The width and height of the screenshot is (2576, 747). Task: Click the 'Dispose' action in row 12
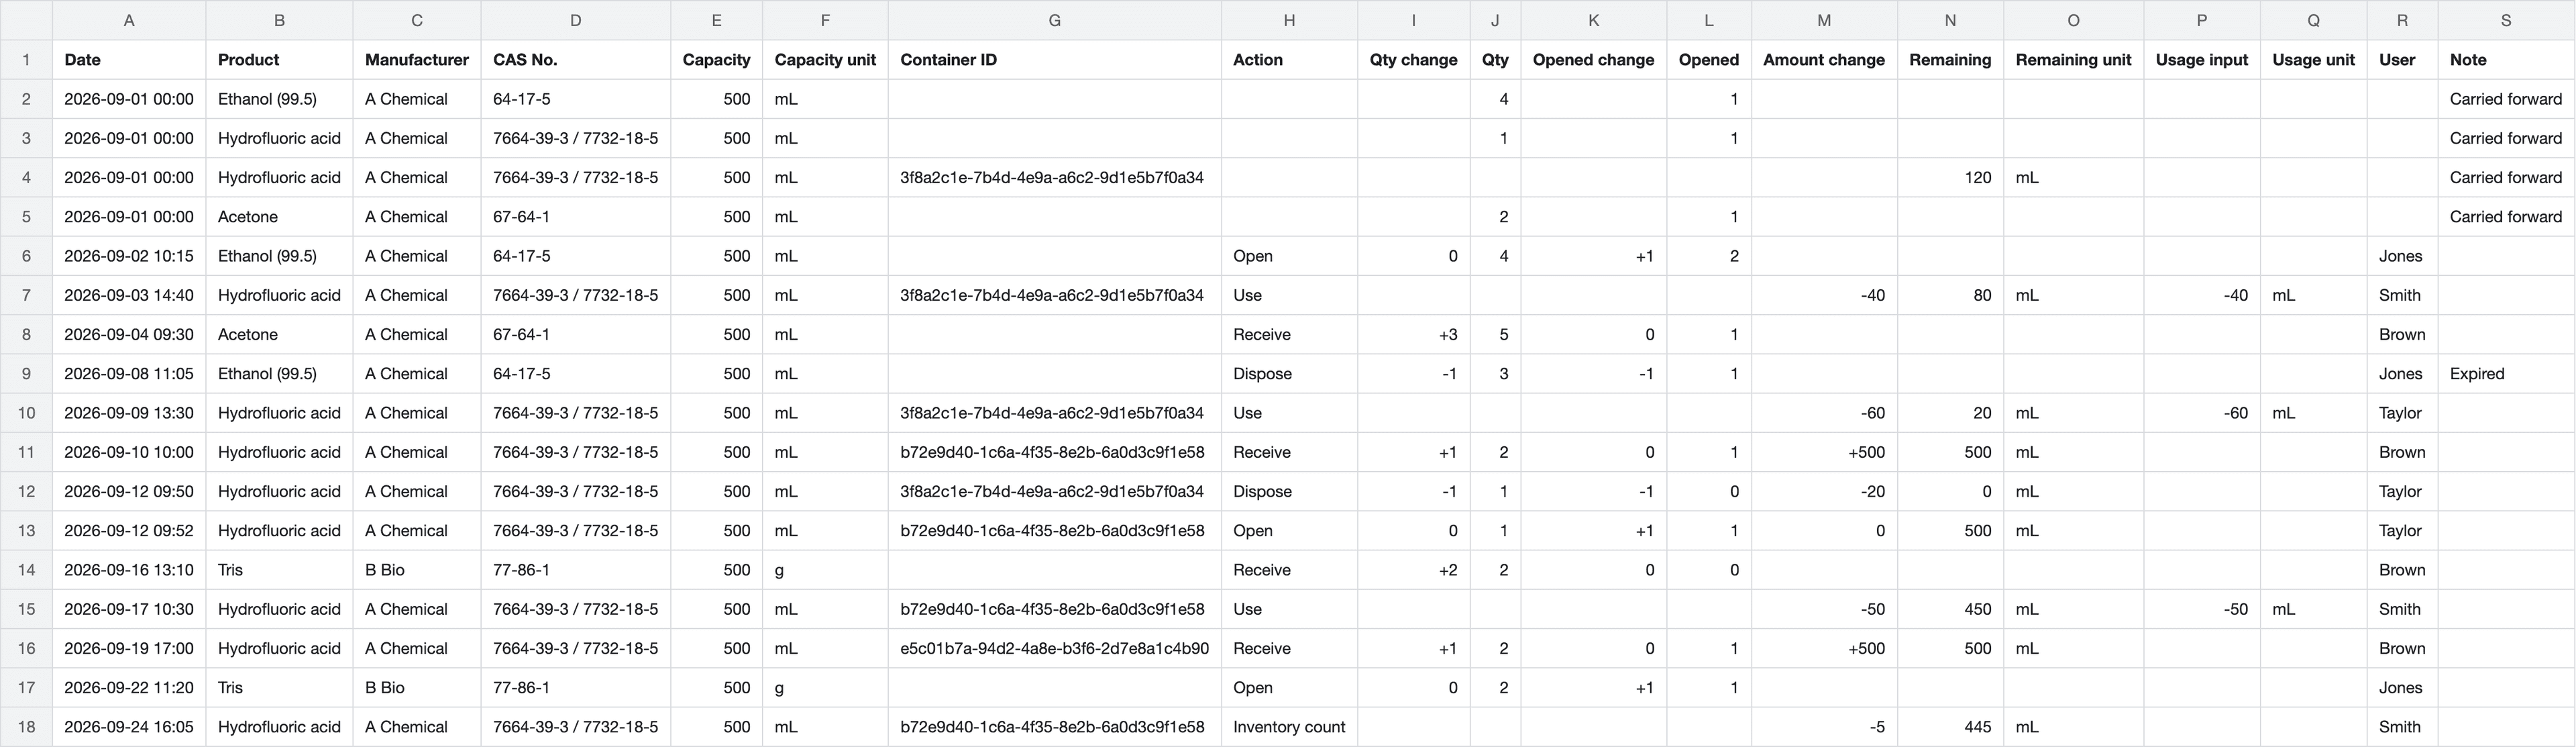[x=1289, y=492]
